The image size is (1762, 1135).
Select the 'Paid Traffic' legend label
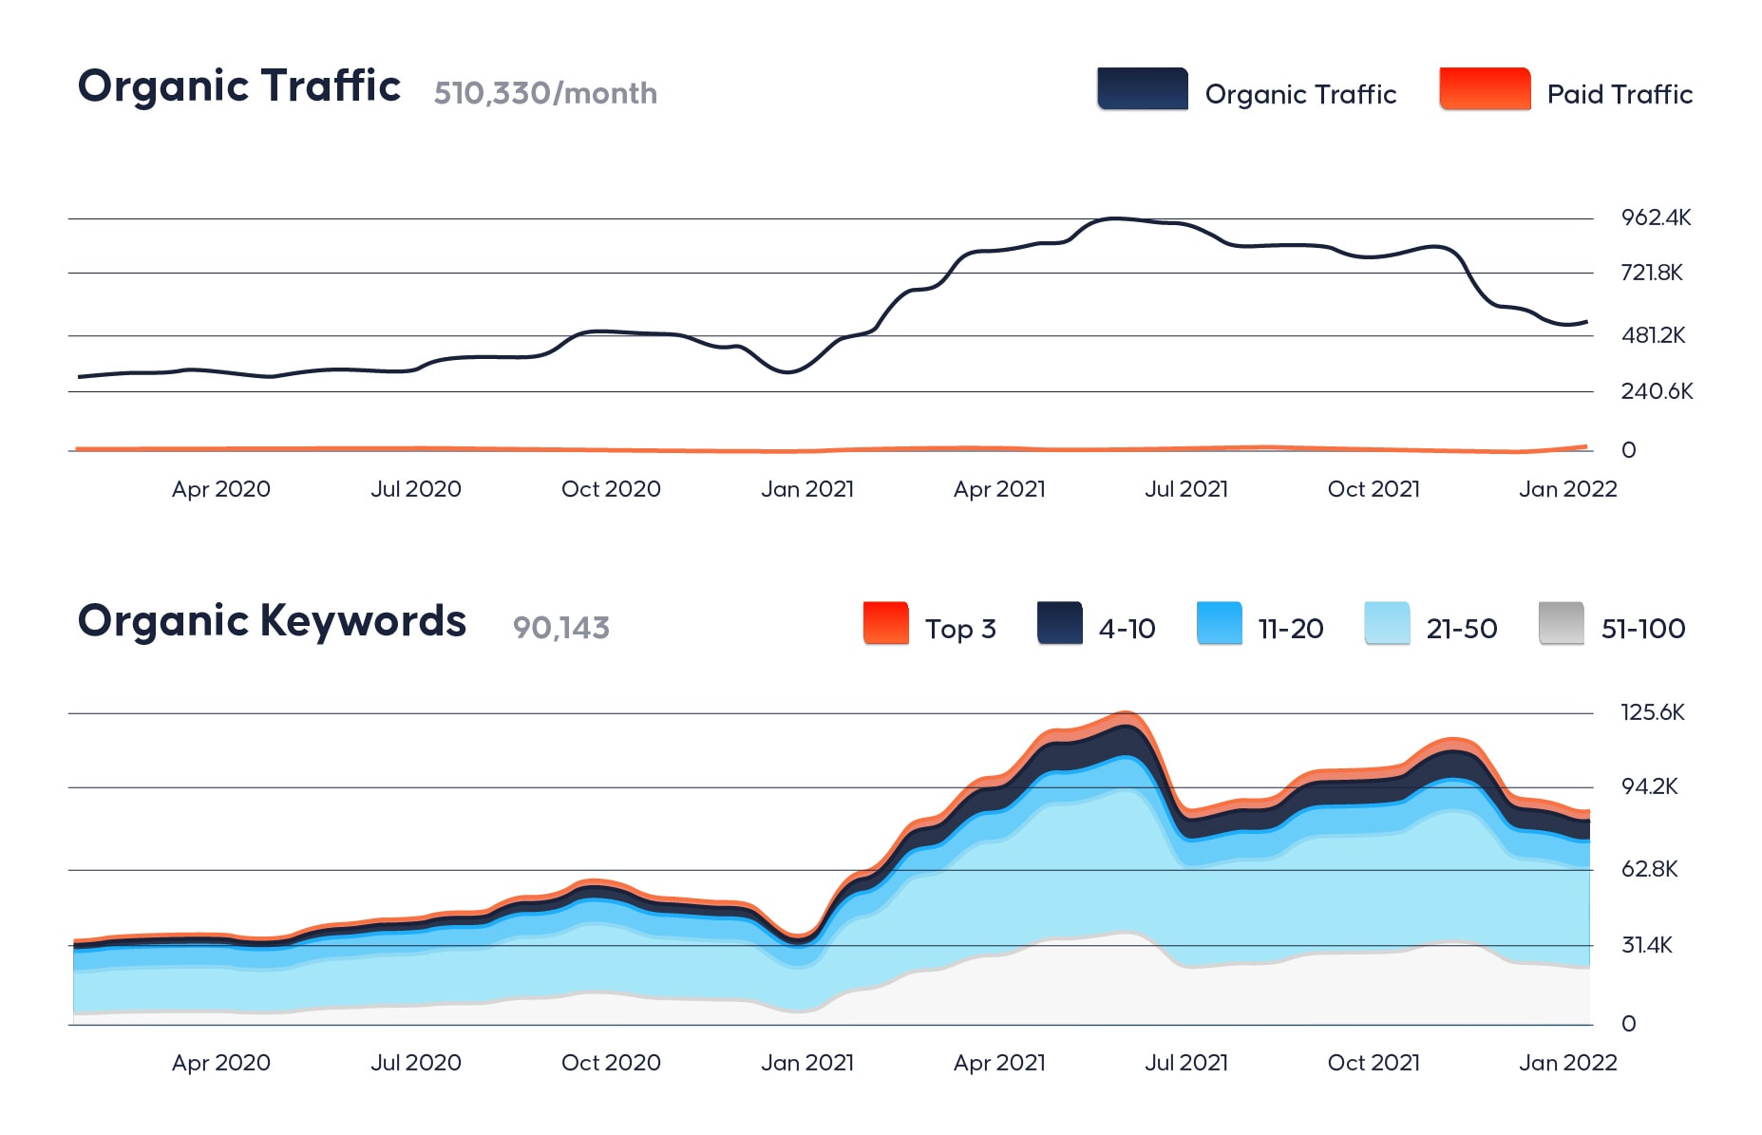[x=1620, y=94]
